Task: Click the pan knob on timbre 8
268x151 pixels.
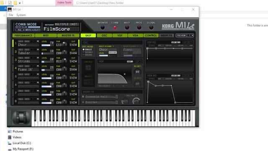Action: pos(64,102)
